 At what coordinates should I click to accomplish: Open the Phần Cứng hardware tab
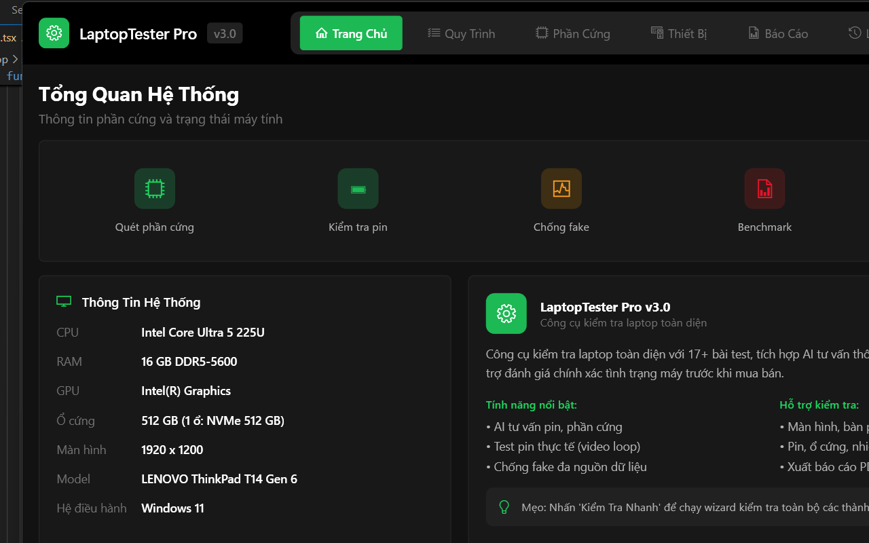[573, 33]
